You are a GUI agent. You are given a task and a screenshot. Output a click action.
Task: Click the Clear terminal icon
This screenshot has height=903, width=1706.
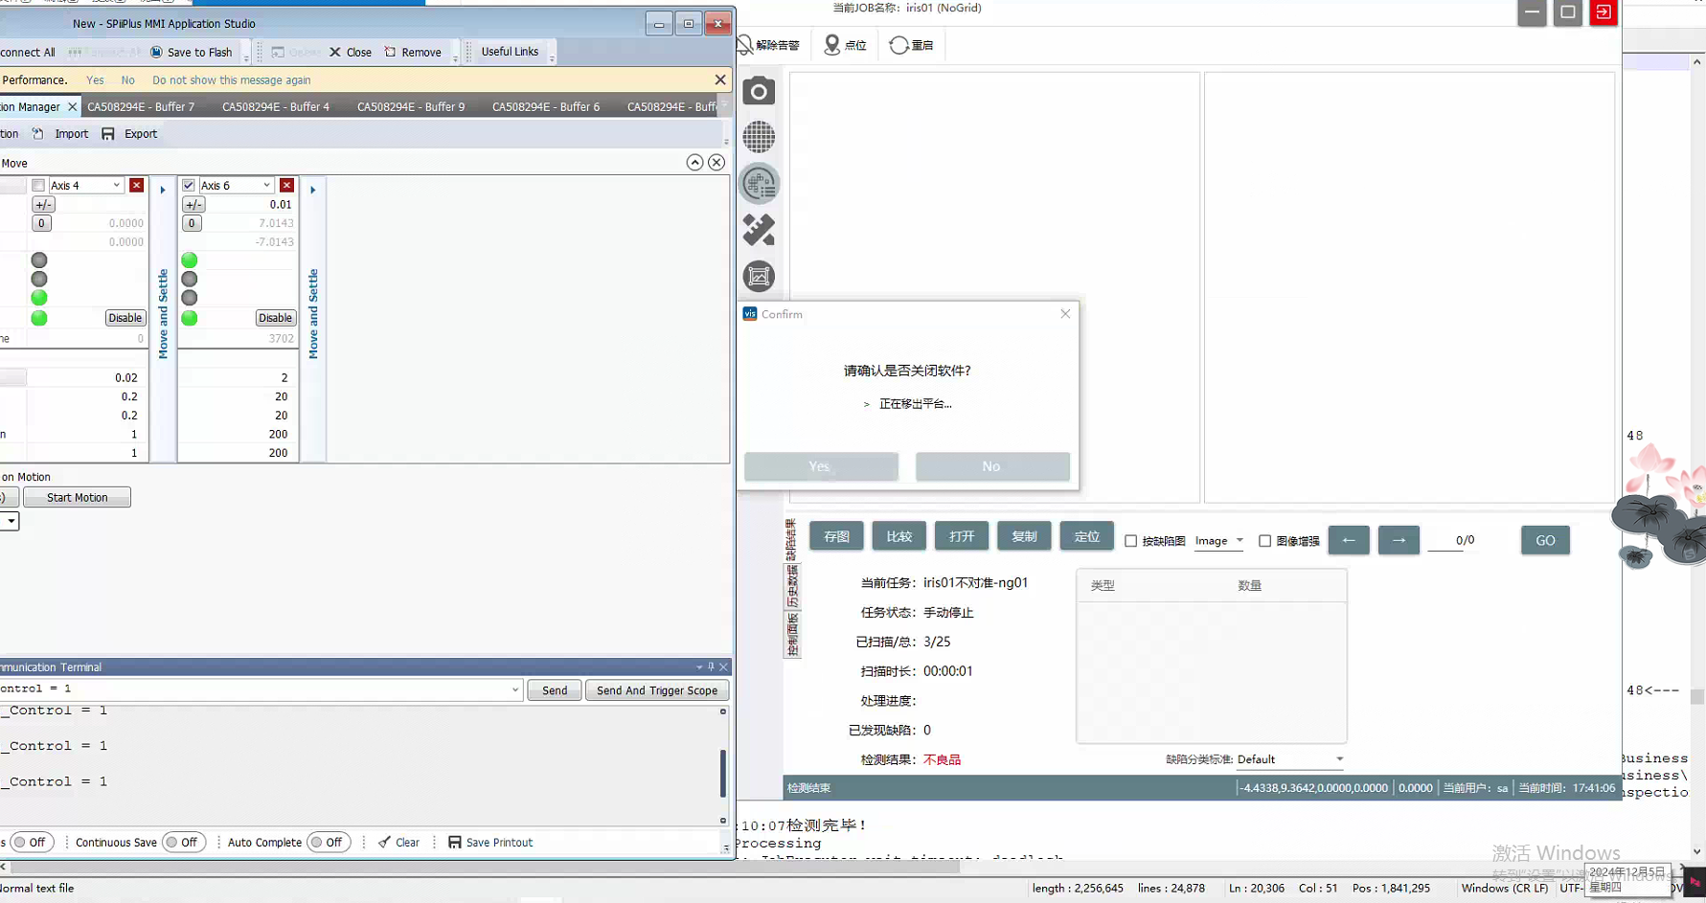[x=384, y=843]
